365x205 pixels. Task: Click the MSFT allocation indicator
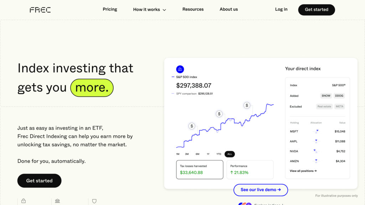(x=317, y=131)
